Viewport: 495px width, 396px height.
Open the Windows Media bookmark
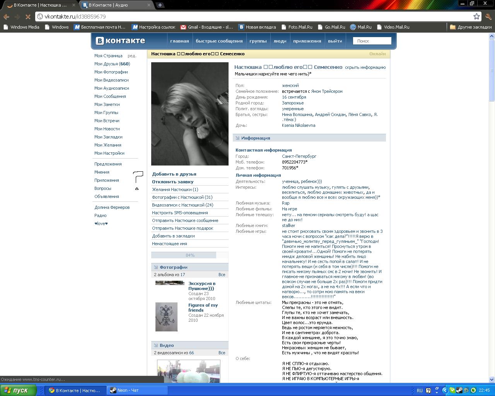(x=21, y=27)
